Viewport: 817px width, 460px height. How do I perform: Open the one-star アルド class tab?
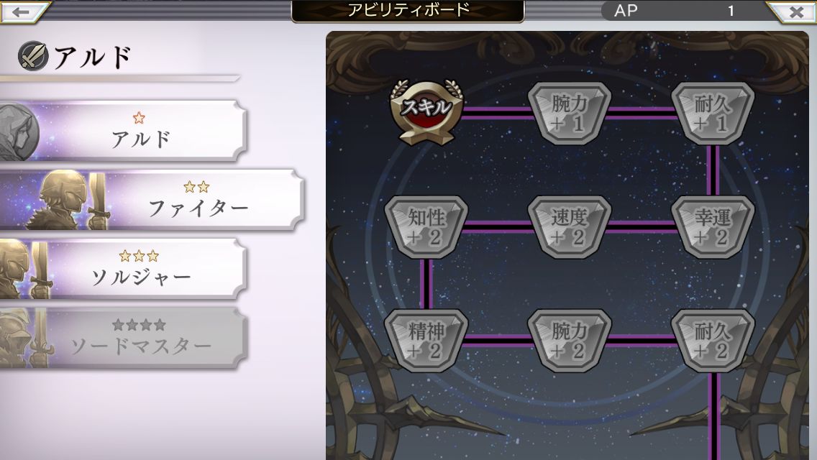123,131
